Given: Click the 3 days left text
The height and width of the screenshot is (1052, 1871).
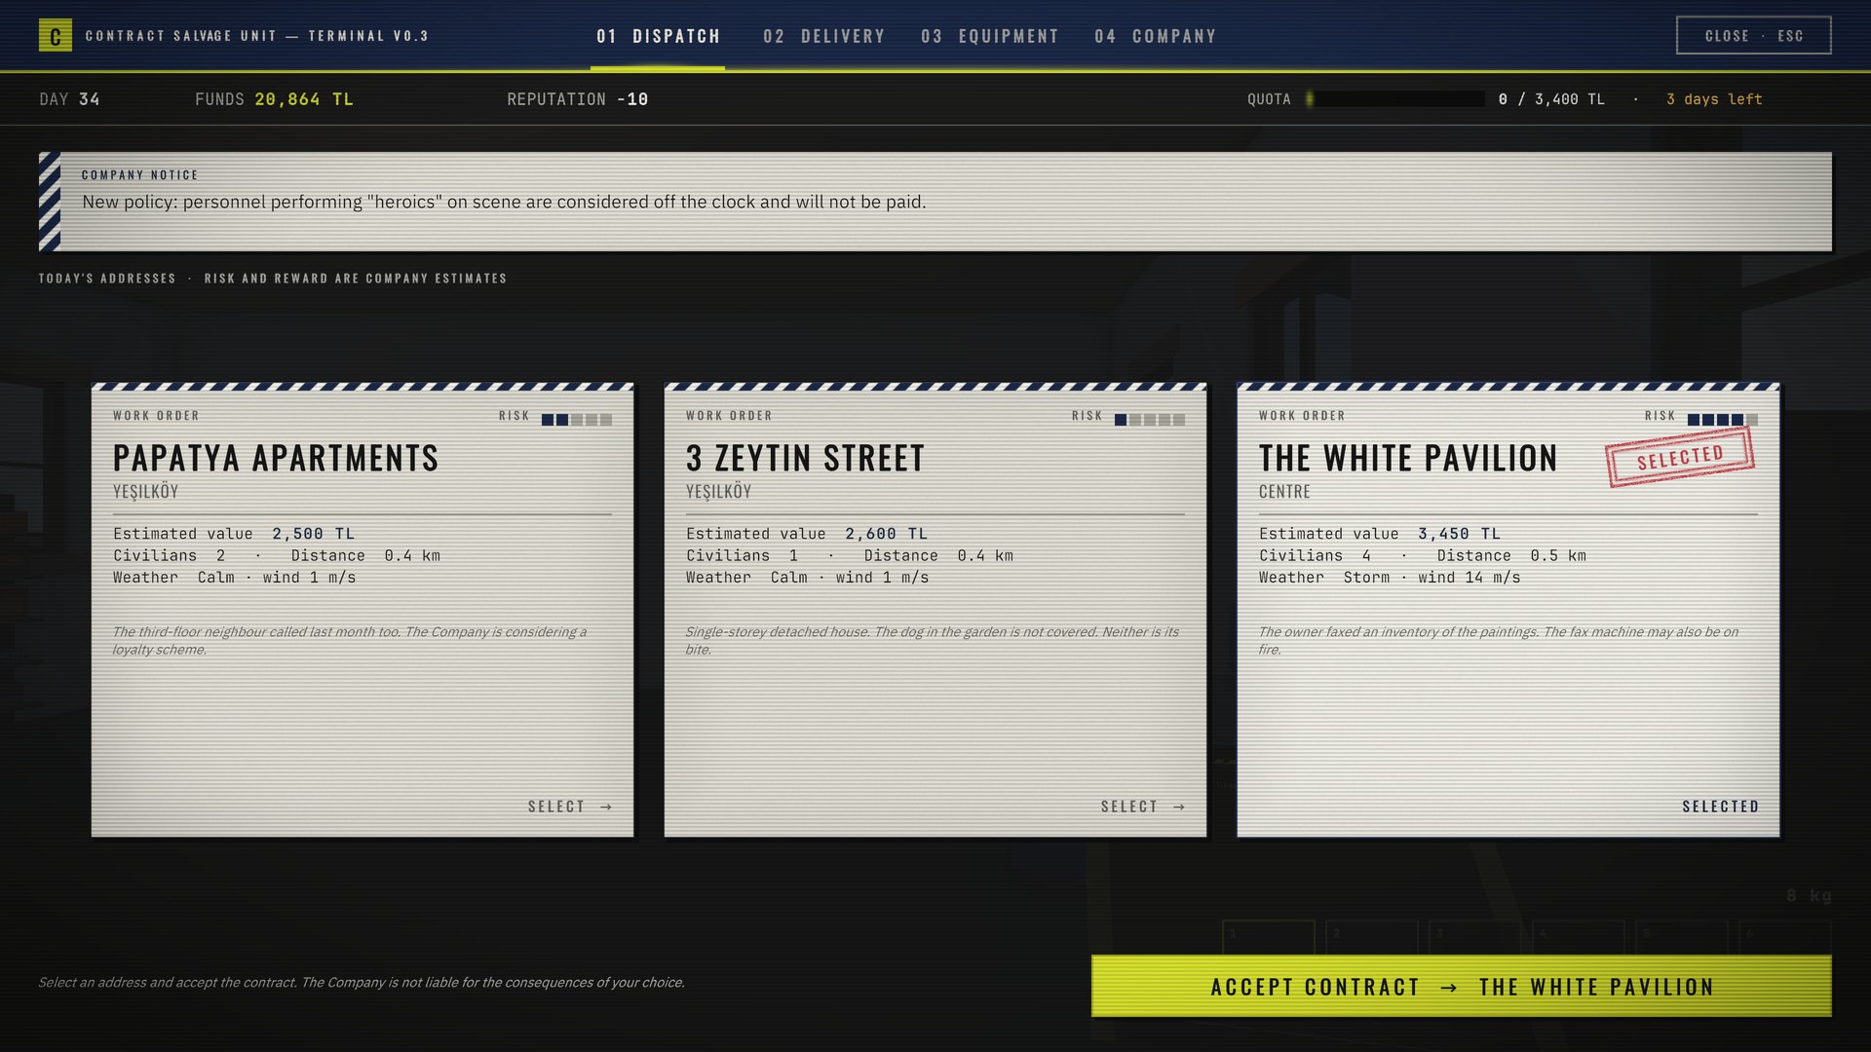Looking at the screenshot, I should tap(1714, 99).
